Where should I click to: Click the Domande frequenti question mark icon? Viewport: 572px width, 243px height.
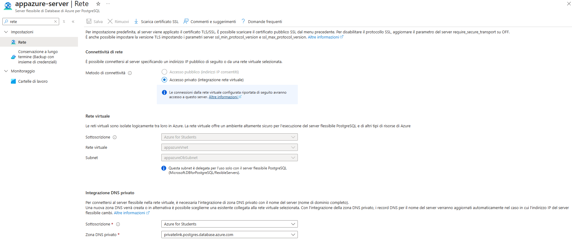[243, 21]
